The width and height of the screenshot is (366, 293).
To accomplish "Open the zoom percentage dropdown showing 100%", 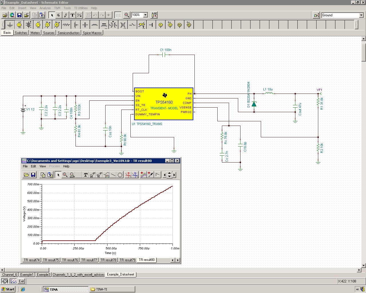I will coord(145,15).
